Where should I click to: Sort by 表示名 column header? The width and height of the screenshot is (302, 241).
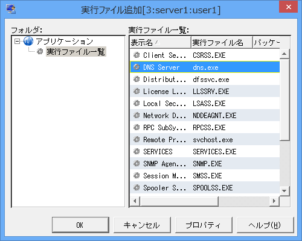click(160, 42)
